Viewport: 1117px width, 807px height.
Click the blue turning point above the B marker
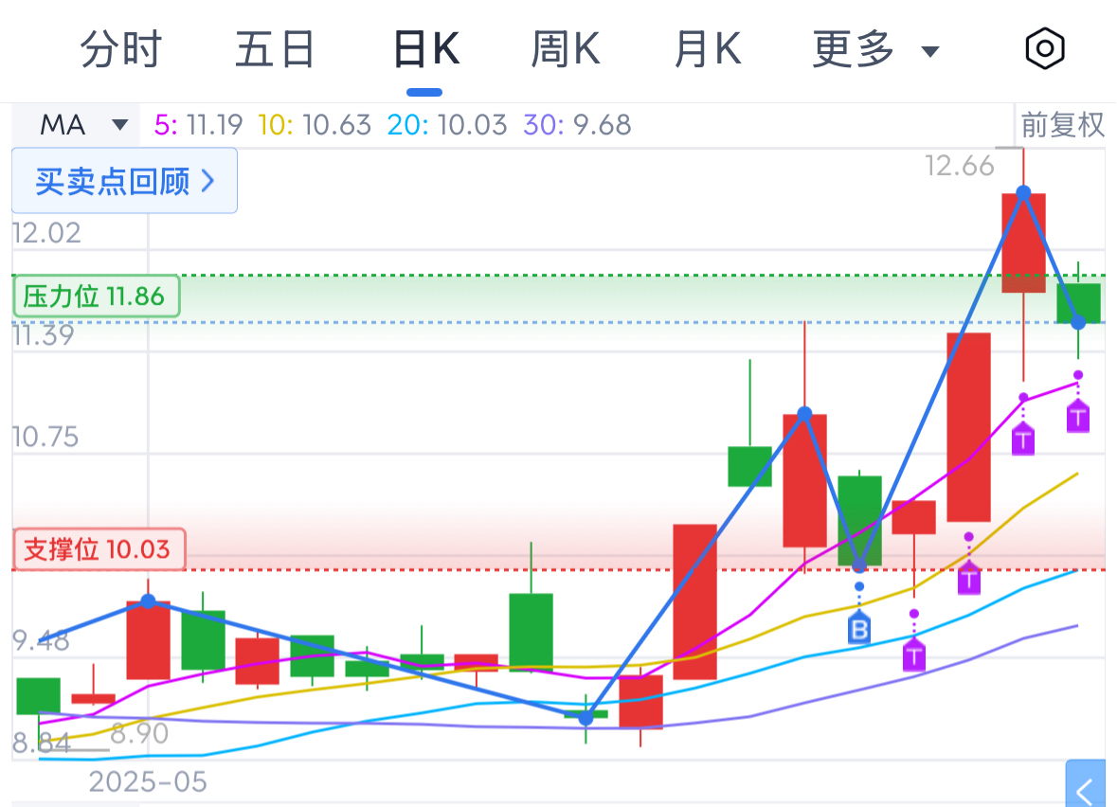860,566
